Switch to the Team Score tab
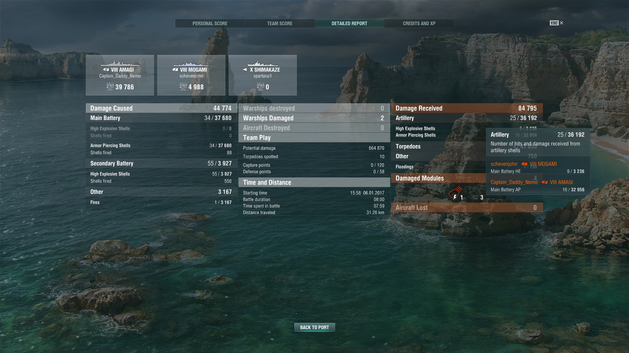Screen dimensions: 629x353 tap(280, 24)
